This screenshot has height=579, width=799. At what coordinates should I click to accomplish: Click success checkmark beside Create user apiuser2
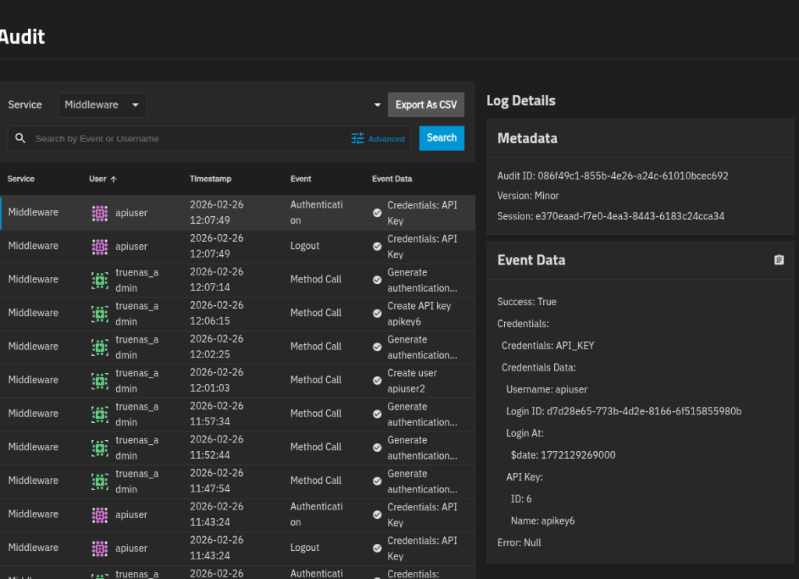click(377, 381)
